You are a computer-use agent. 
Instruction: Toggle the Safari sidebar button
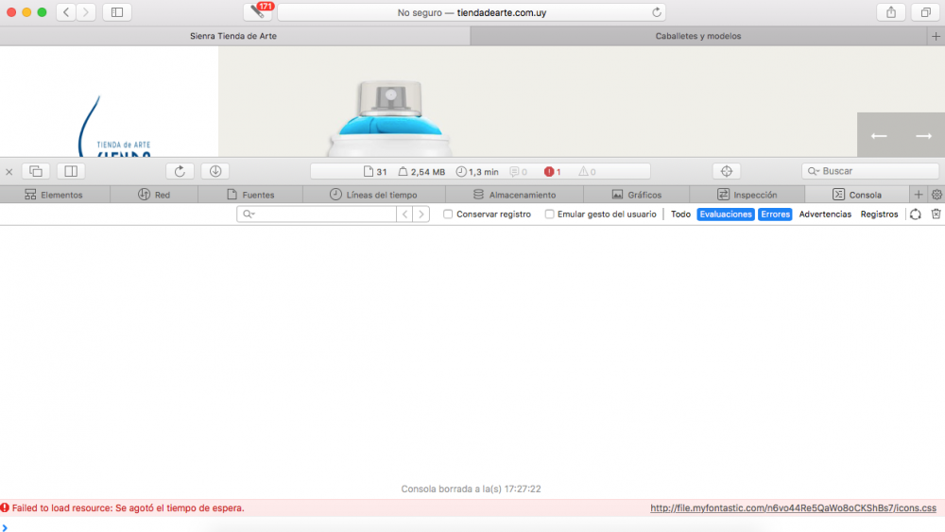tap(117, 12)
